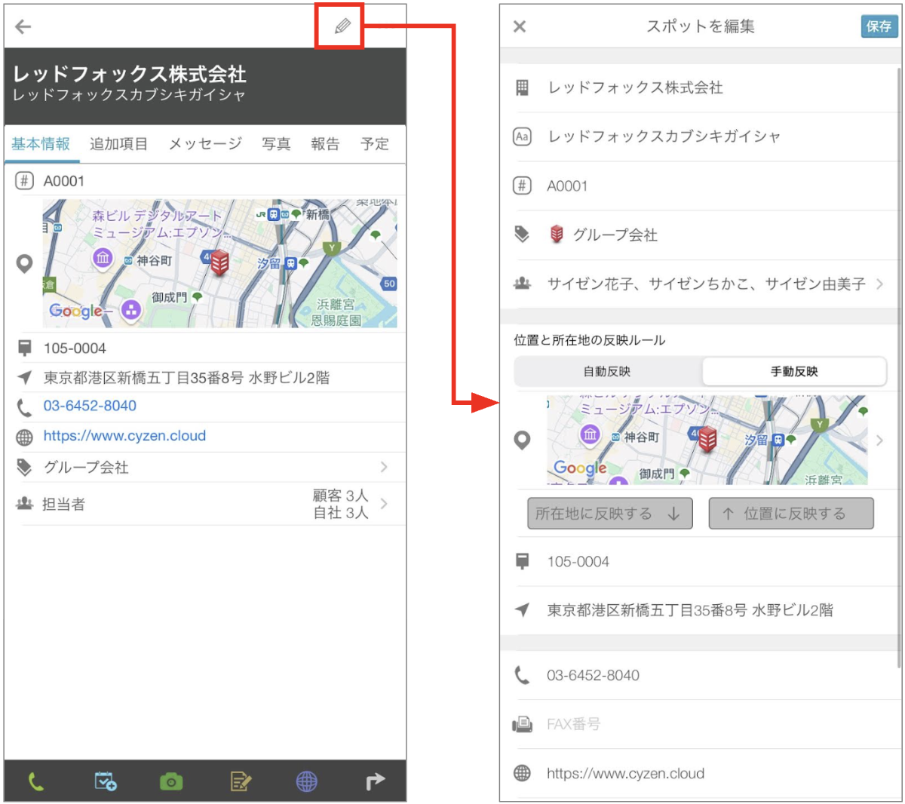Go back with the left arrow icon

point(23,27)
